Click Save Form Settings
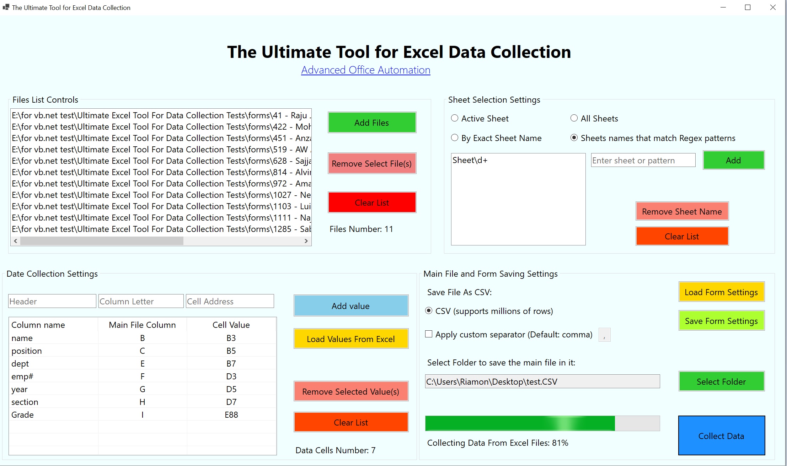The height and width of the screenshot is (466, 787). click(721, 320)
